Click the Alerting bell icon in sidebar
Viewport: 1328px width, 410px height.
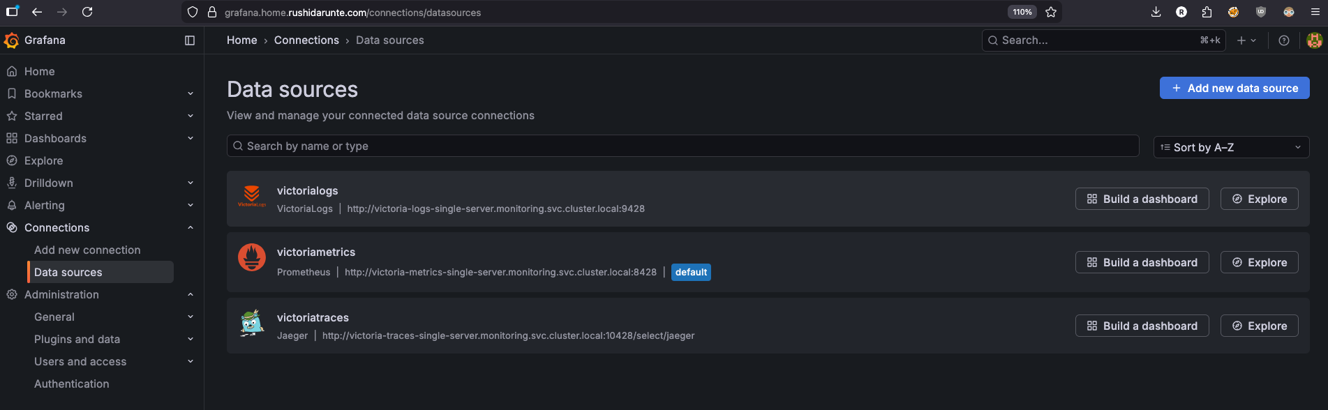tap(12, 205)
